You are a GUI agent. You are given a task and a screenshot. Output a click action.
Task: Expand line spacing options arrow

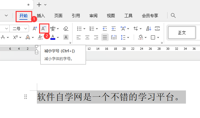click(128, 38)
